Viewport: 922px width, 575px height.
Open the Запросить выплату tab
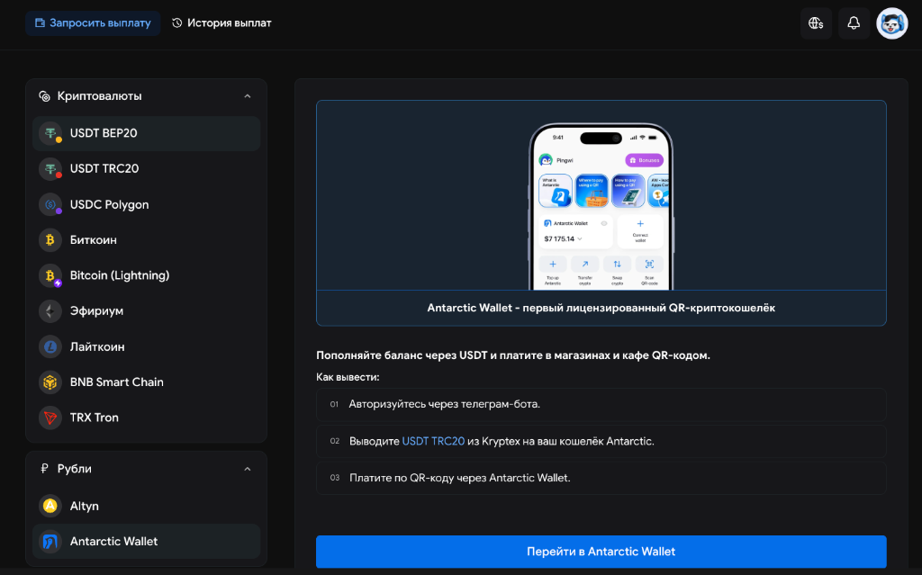93,22
